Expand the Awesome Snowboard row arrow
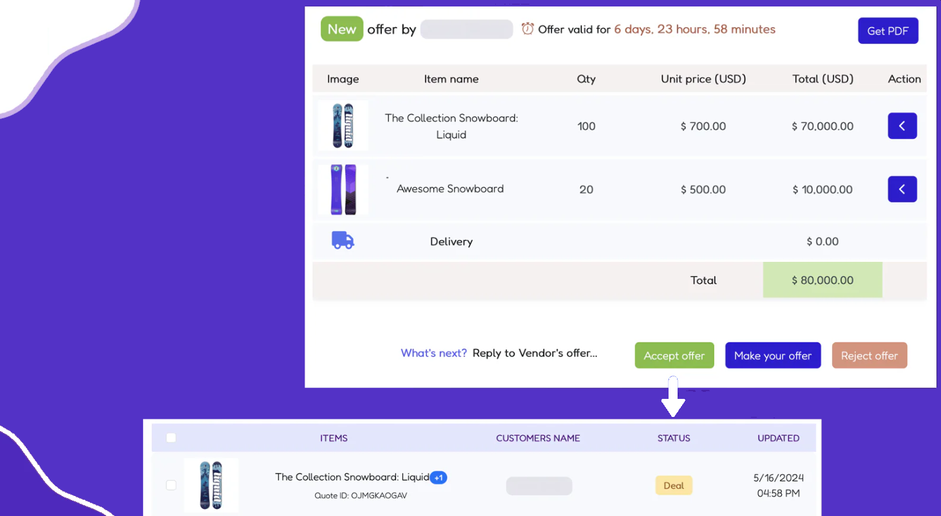 coord(902,189)
